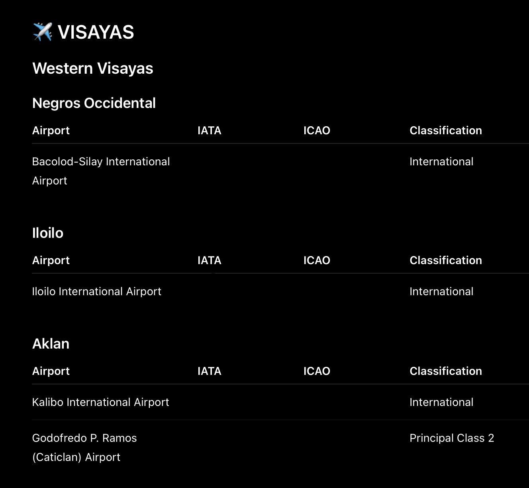Viewport: 529px width, 488px height.
Task: Click the airplane emoji beside VISAYAS
Action: pos(43,32)
